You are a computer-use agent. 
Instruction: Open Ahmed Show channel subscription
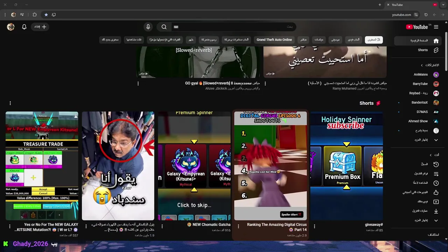pyautogui.click(x=418, y=121)
